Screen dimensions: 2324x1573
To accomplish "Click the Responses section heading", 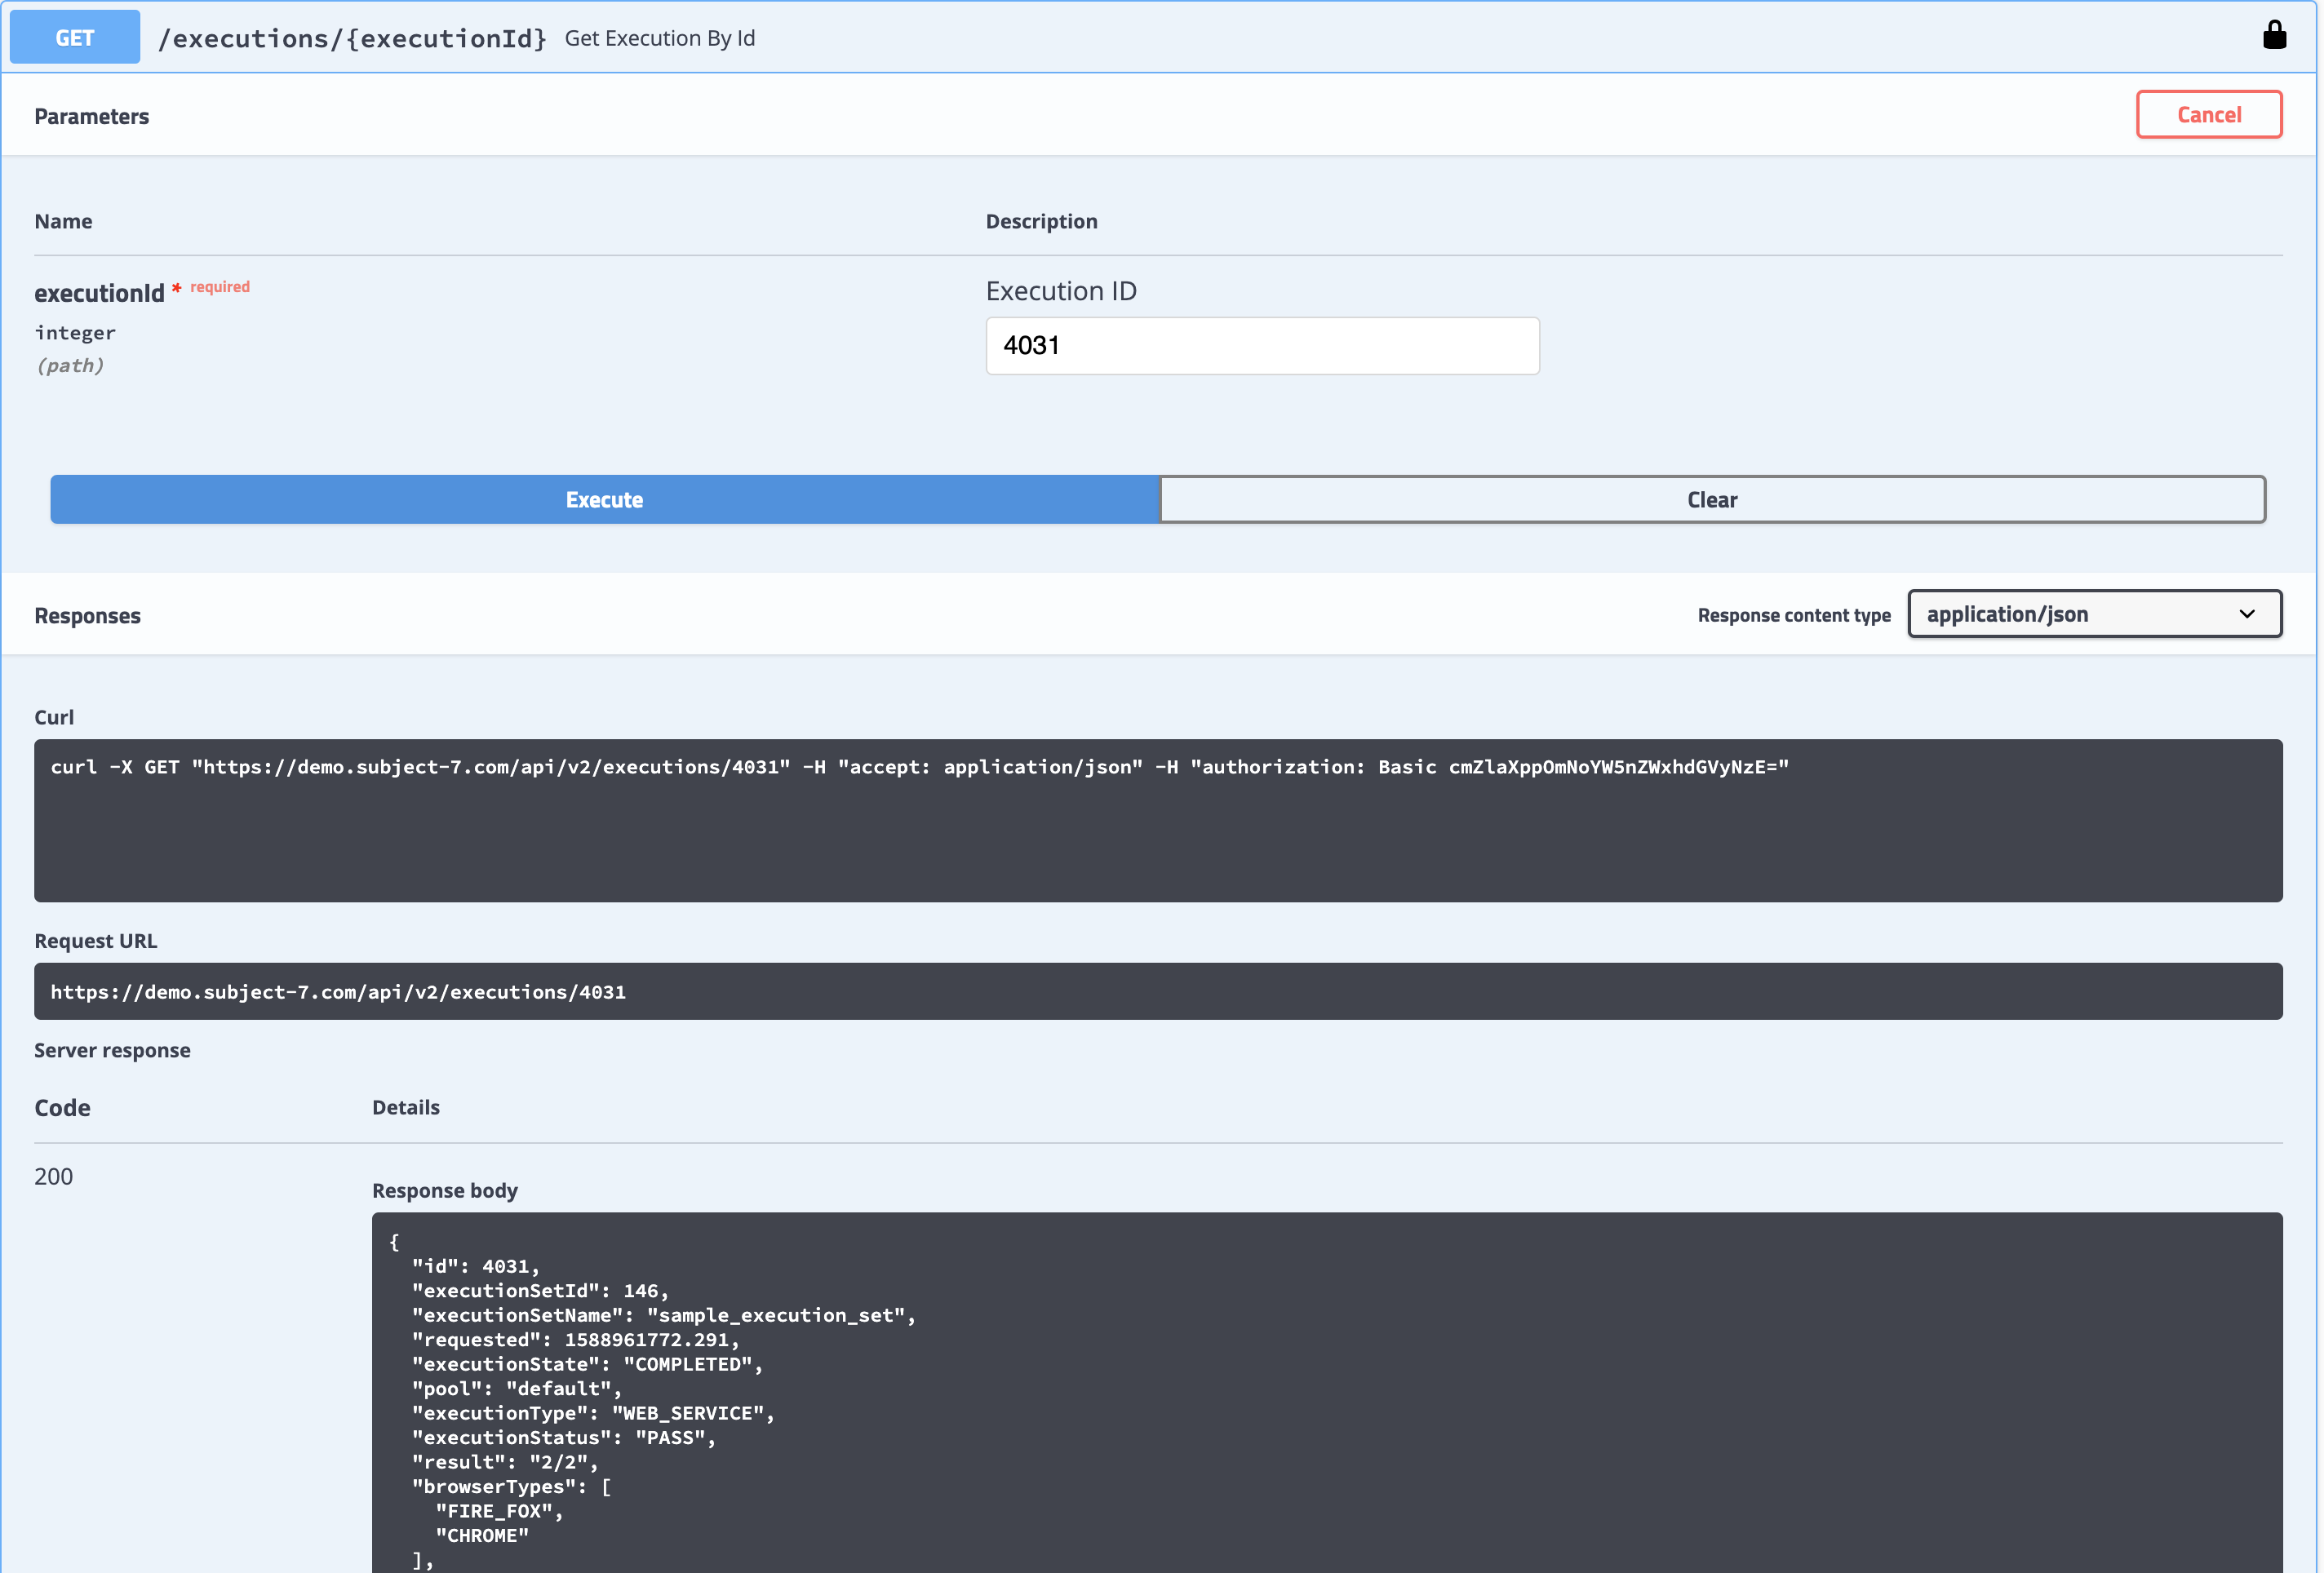I will click(88, 616).
